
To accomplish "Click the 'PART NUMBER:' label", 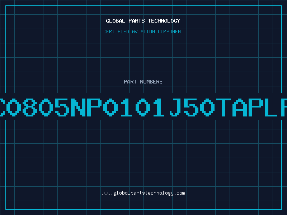I will coord(143,82).
